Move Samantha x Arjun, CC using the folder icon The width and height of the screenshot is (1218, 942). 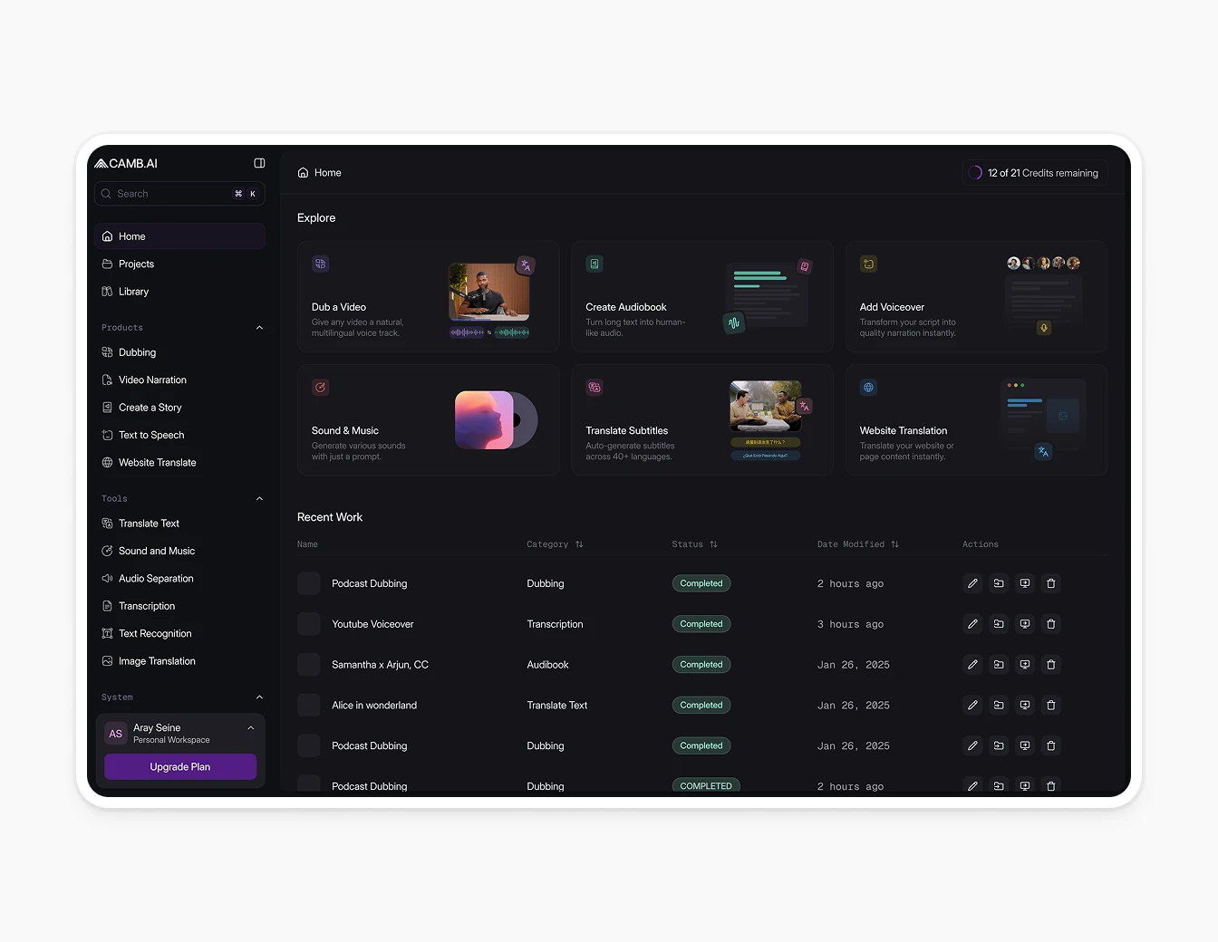[x=999, y=664]
